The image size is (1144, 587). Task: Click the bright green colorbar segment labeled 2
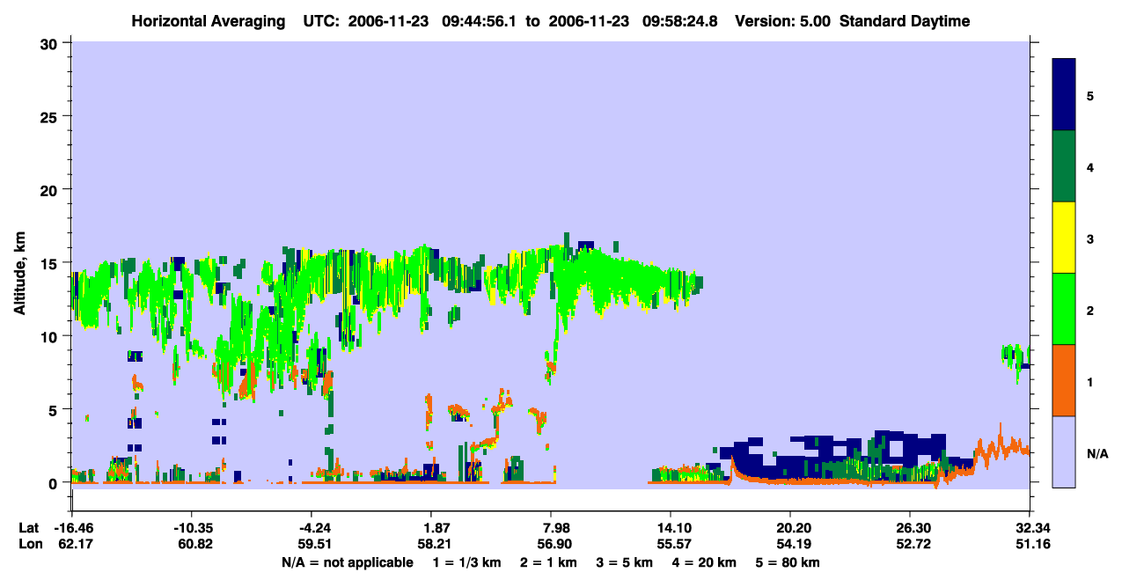[1064, 309]
